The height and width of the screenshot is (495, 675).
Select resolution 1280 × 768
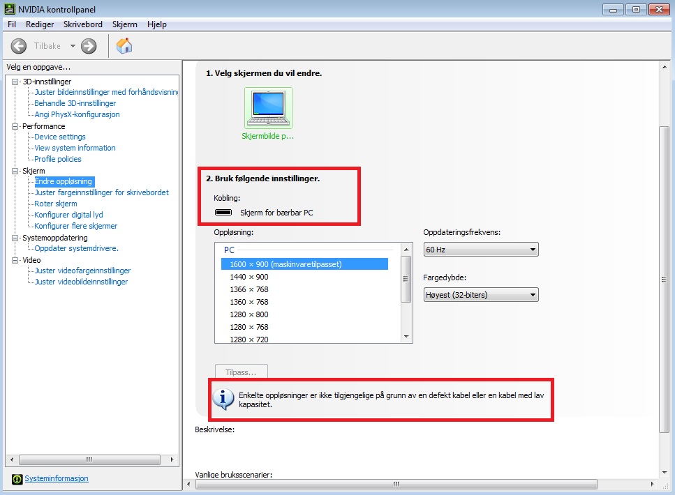(249, 327)
